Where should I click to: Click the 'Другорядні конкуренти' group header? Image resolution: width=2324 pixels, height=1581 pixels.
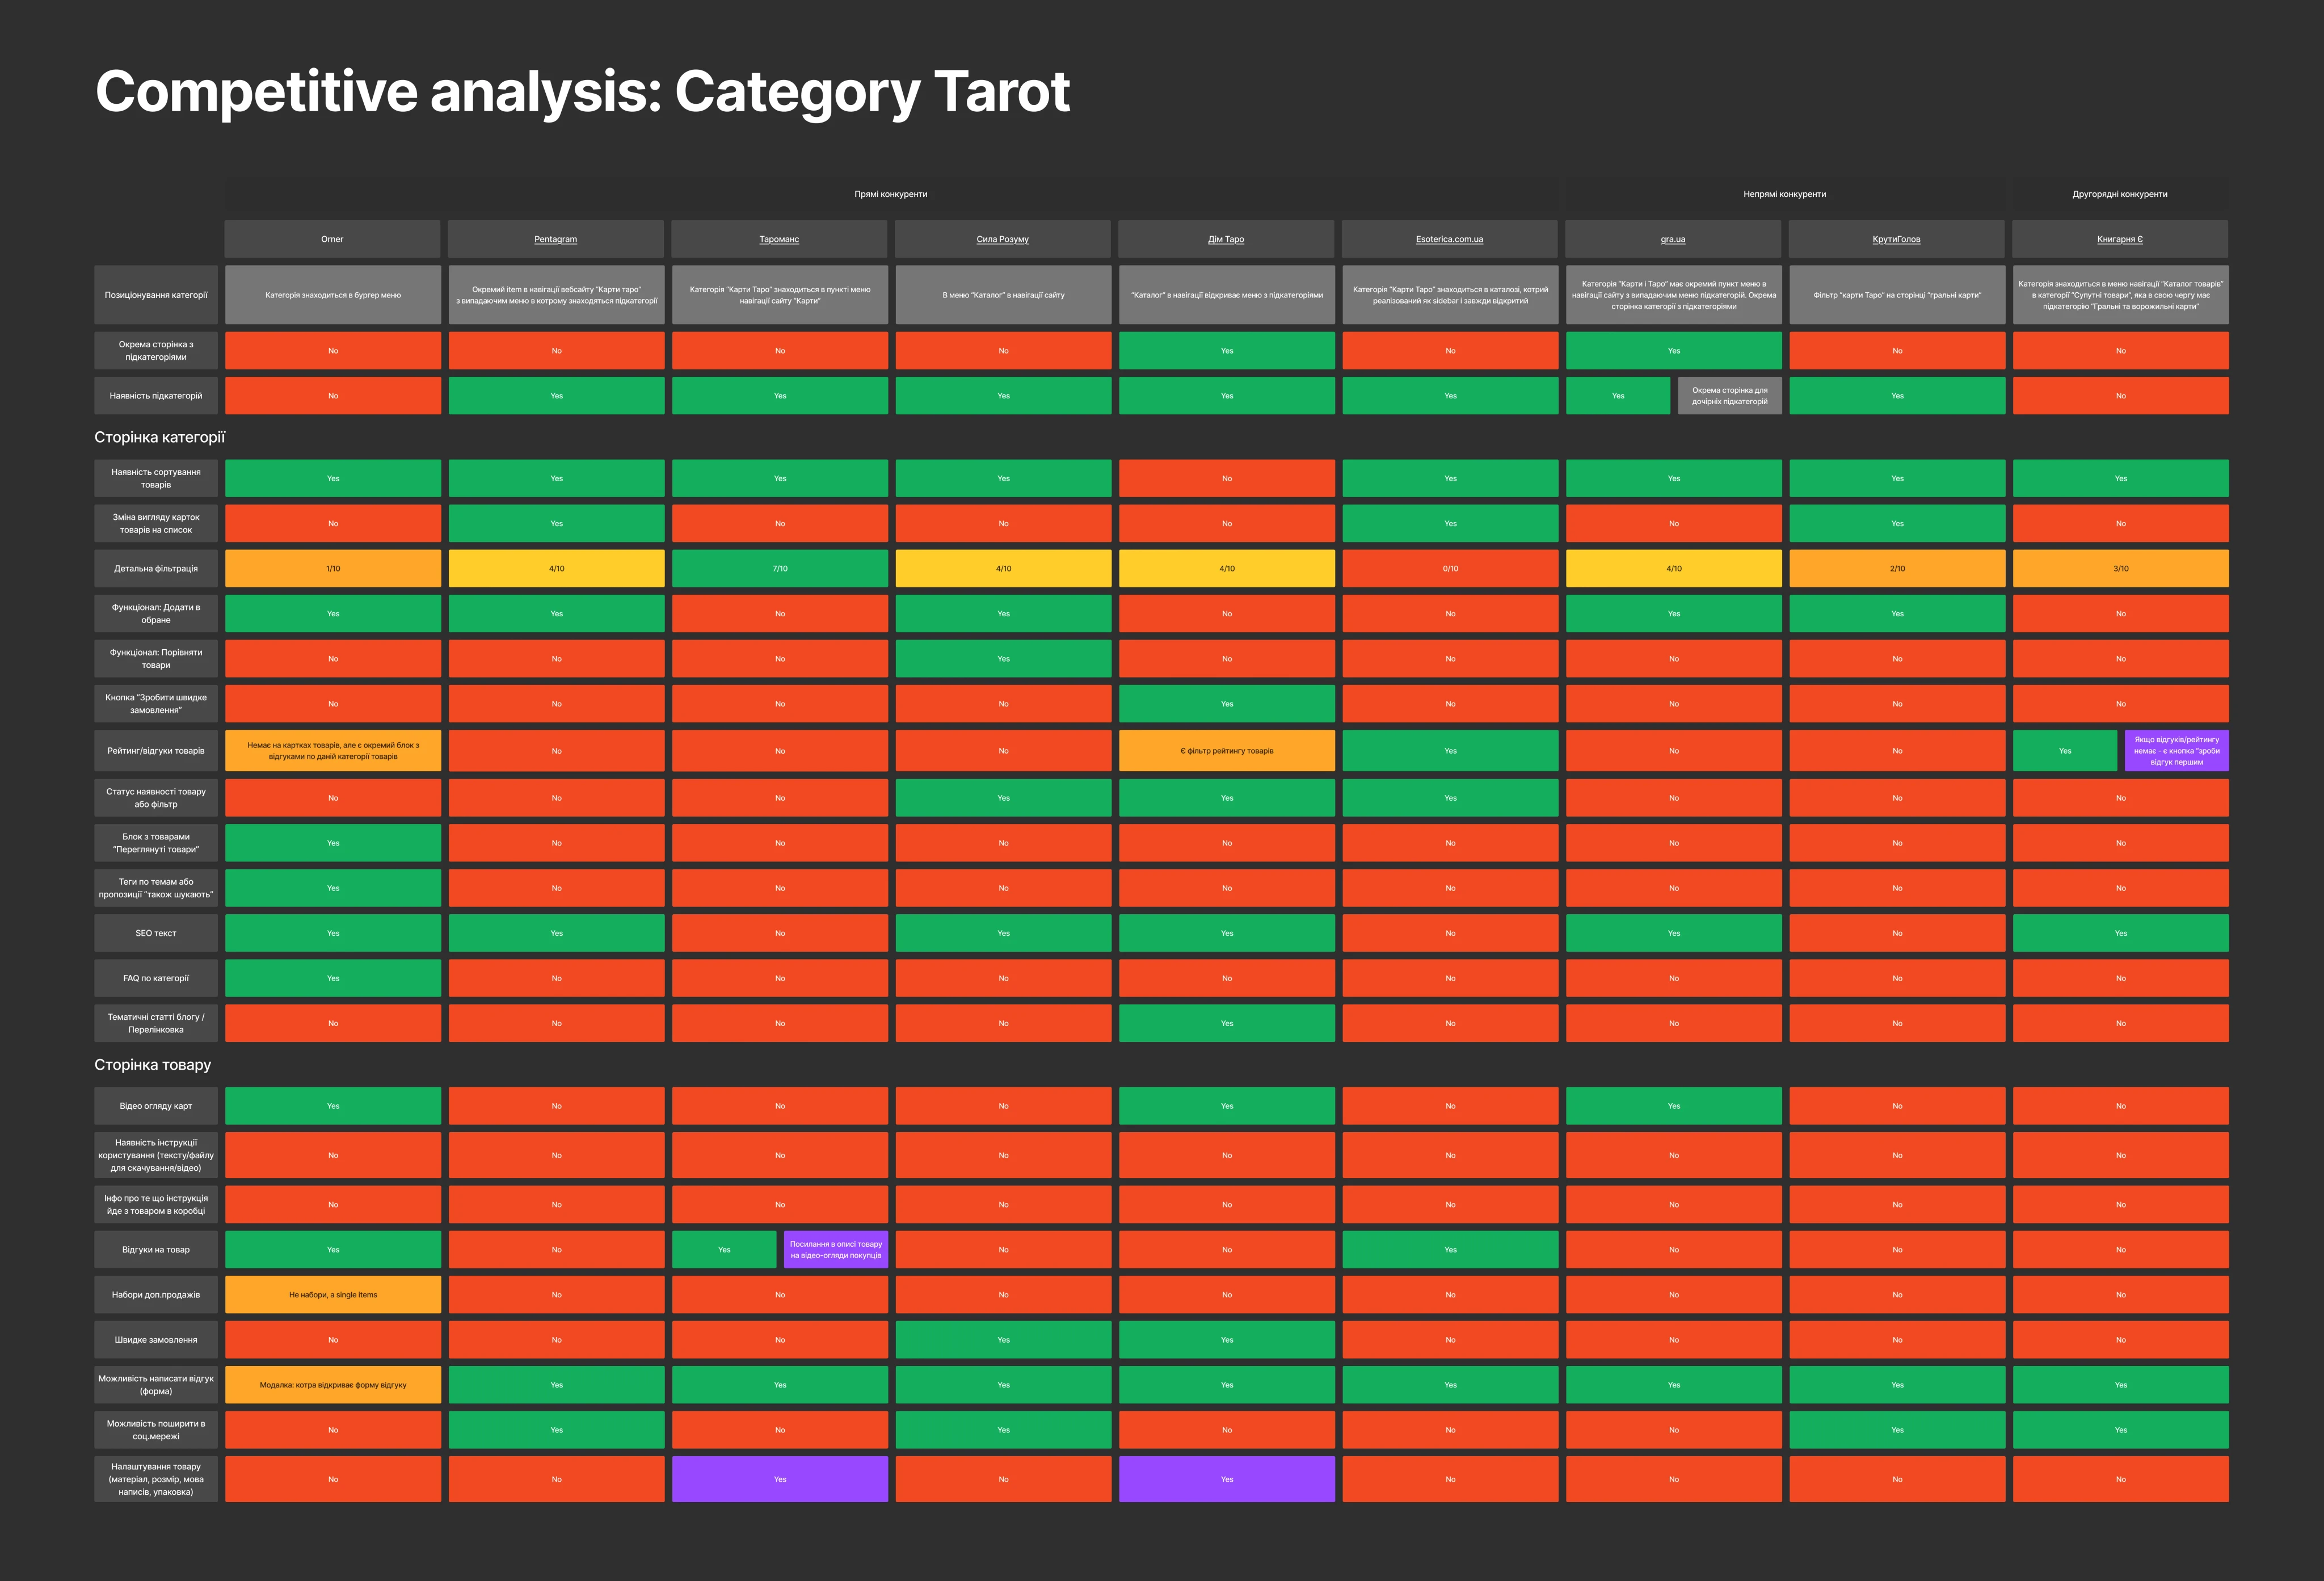(2120, 194)
